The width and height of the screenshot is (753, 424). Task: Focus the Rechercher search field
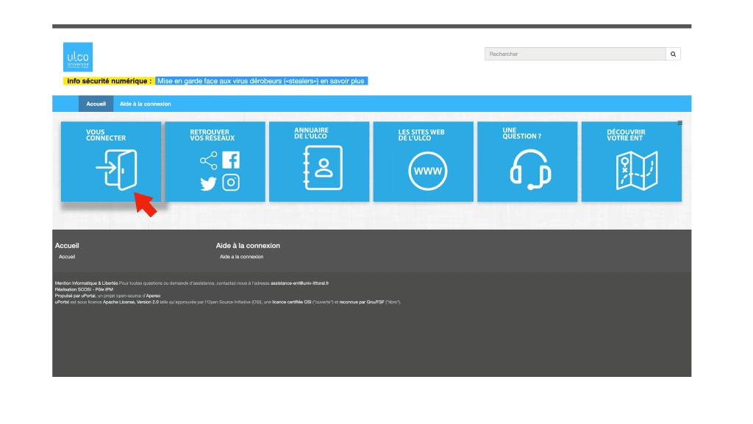click(x=575, y=54)
